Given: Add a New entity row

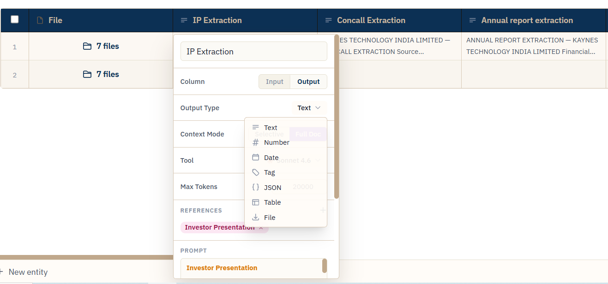Looking at the screenshot, I should pyautogui.click(x=24, y=272).
